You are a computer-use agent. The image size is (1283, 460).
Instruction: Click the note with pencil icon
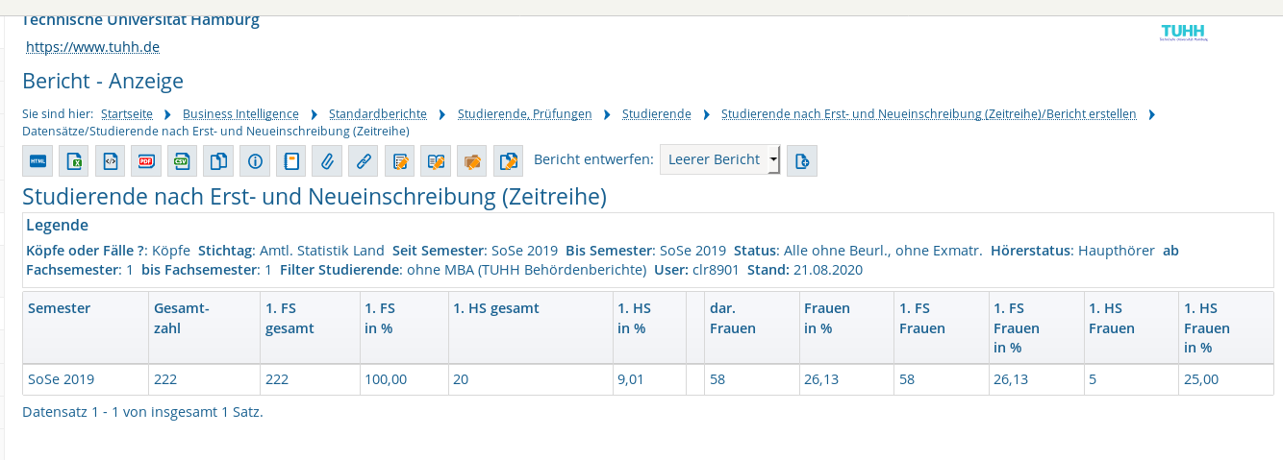[x=399, y=161]
